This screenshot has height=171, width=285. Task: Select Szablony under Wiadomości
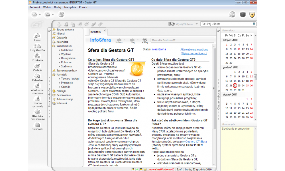point(66,66)
